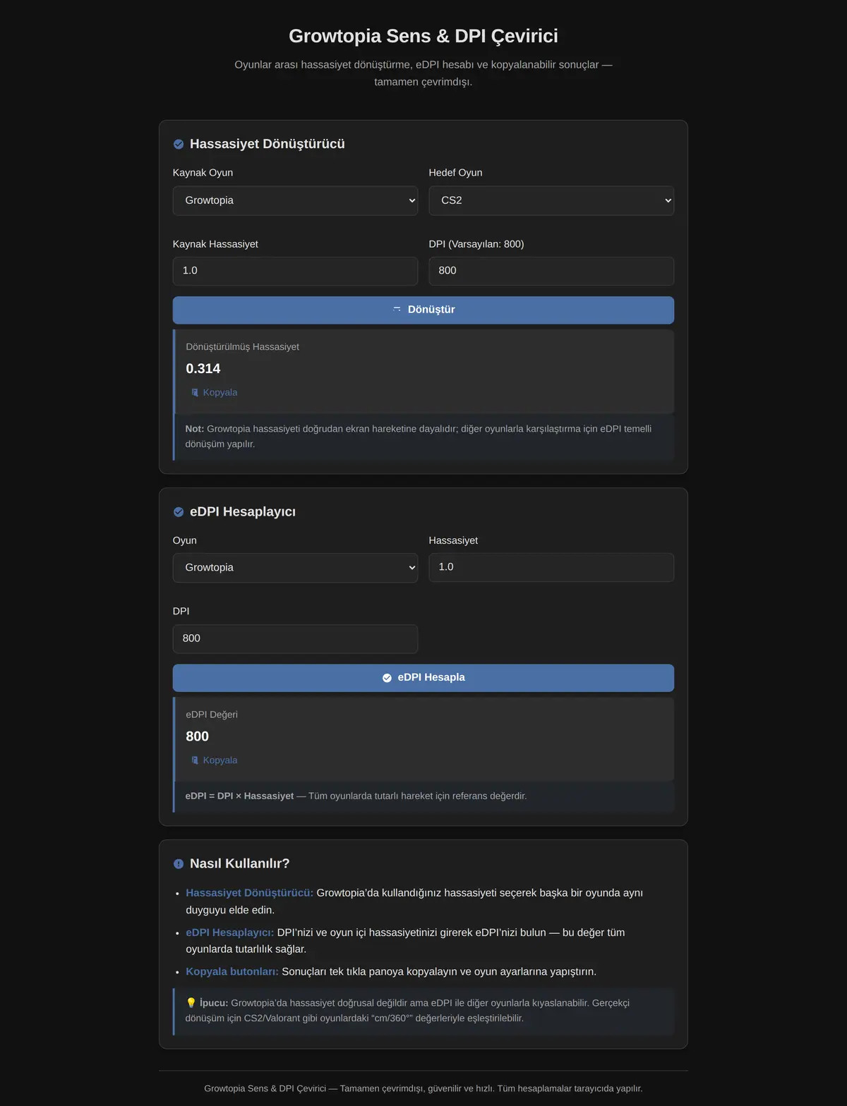Click the info icon beside Nasıl Kullanılır?
This screenshot has width=847, height=1106.
pos(179,864)
